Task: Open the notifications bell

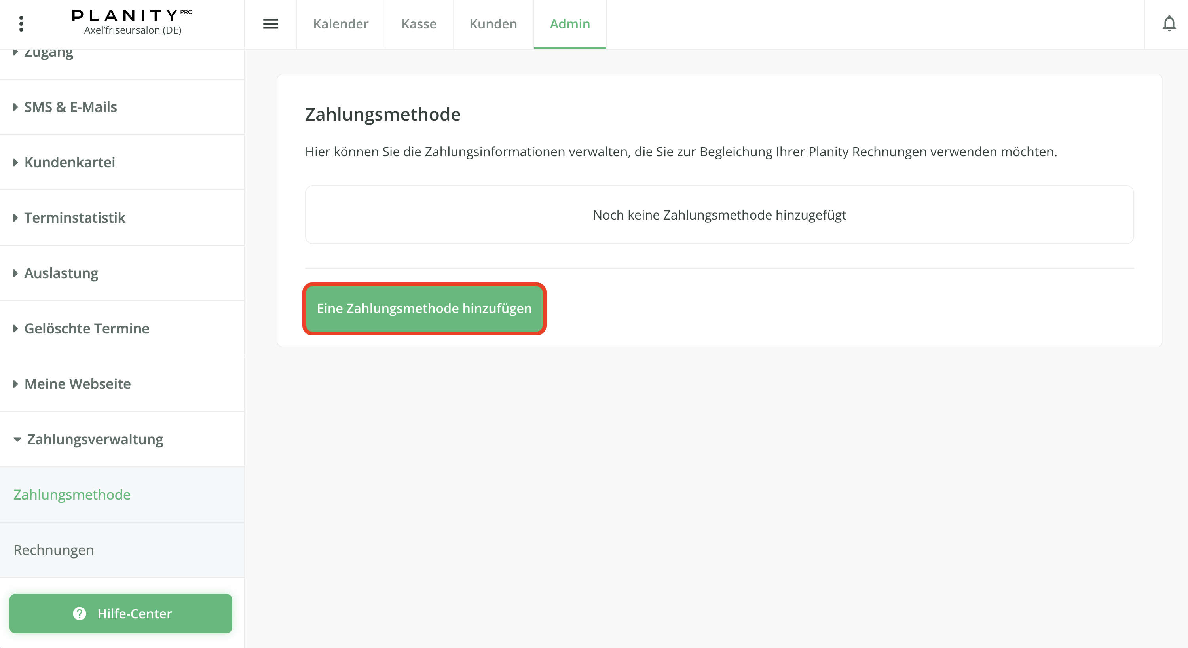Action: pos(1169,23)
